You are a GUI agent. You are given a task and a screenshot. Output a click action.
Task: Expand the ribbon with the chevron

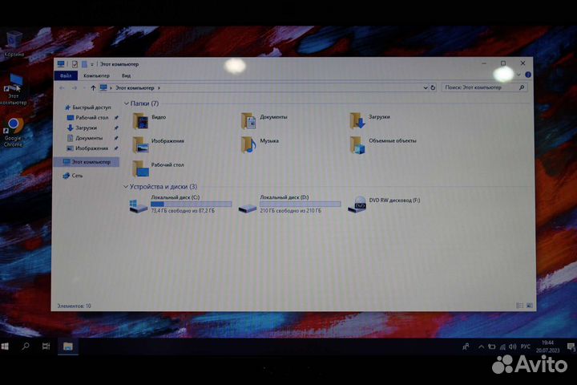tap(518, 75)
